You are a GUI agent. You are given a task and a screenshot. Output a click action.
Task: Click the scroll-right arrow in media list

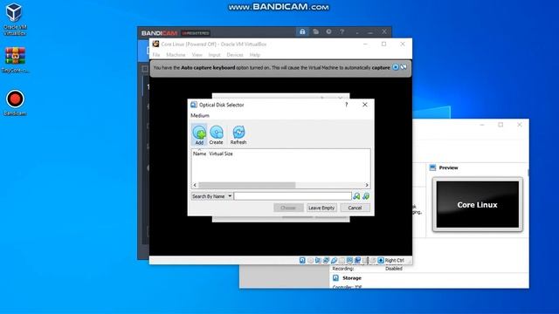pos(367,185)
